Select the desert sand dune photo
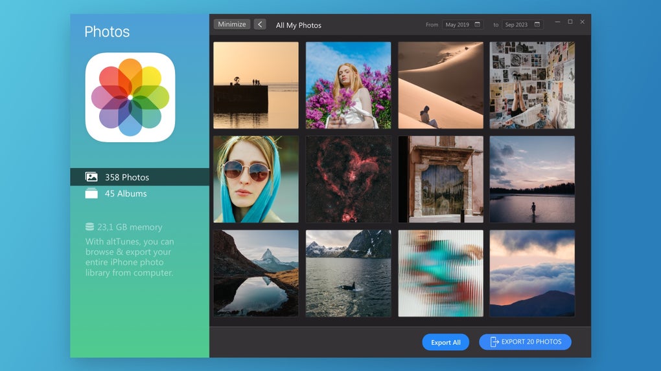 click(x=441, y=85)
